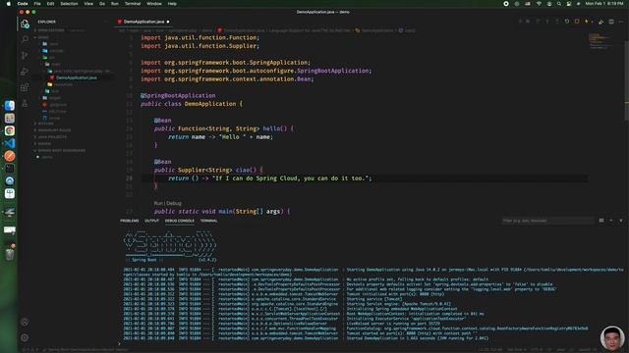Screen dimensions: 629x353
Task: Click Spotlight search icon in menu bar
Action: click(559, 4)
